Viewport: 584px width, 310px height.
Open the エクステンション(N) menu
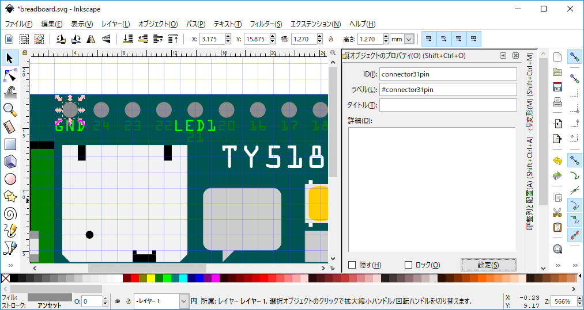(315, 24)
